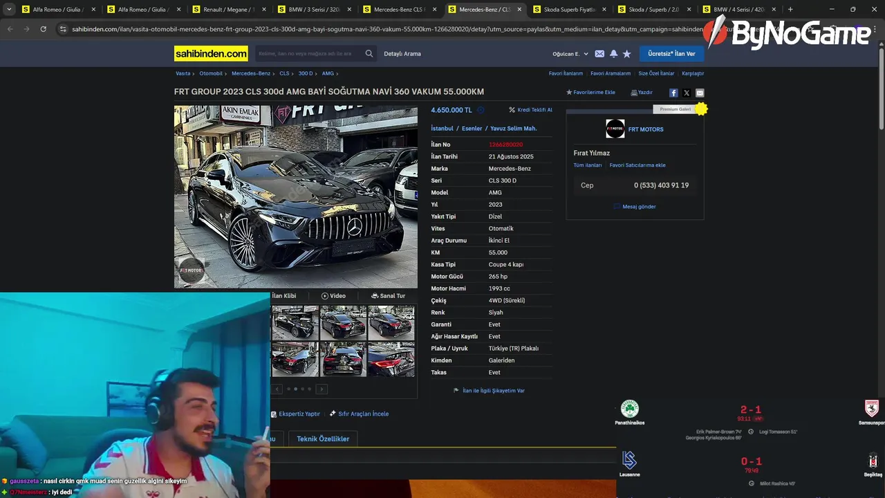Click Favorilerime Ekle link

590,93
